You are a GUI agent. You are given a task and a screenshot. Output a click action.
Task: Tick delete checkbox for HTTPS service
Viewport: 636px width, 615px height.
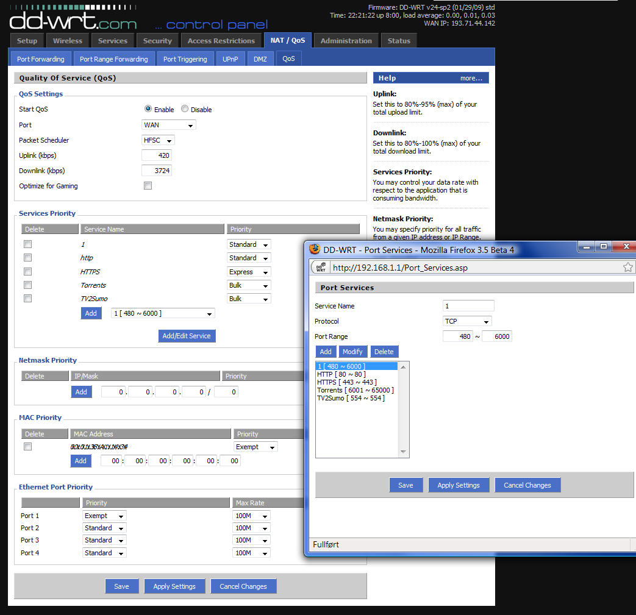27,271
